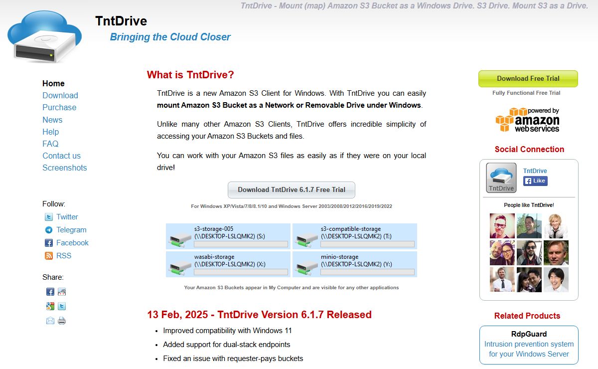Screen dimensions: 598x369
Task: Open the Purchase page
Action: (x=59, y=107)
